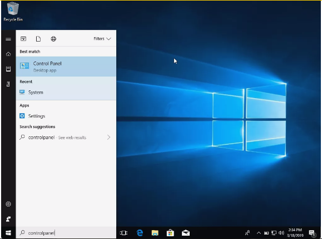Expand the controlpanel suggestion arrow
The height and width of the screenshot is (239, 322).
pyautogui.click(x=108, y=137)
